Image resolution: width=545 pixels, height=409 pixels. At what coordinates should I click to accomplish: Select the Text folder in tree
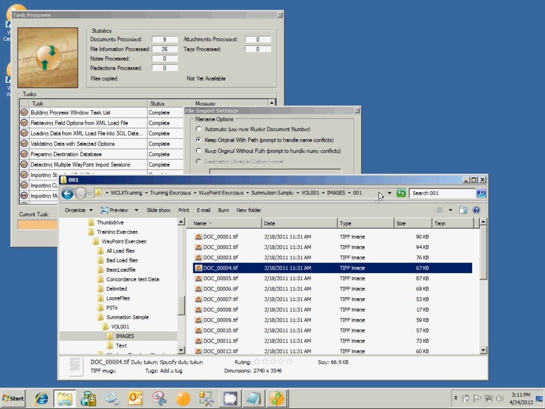[x=121, y=346]
